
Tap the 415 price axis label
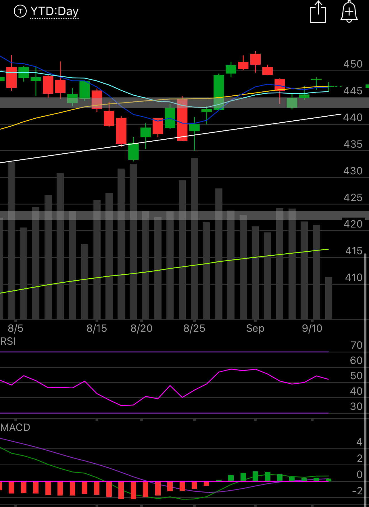pyautogui.click(x=354, y=251)
